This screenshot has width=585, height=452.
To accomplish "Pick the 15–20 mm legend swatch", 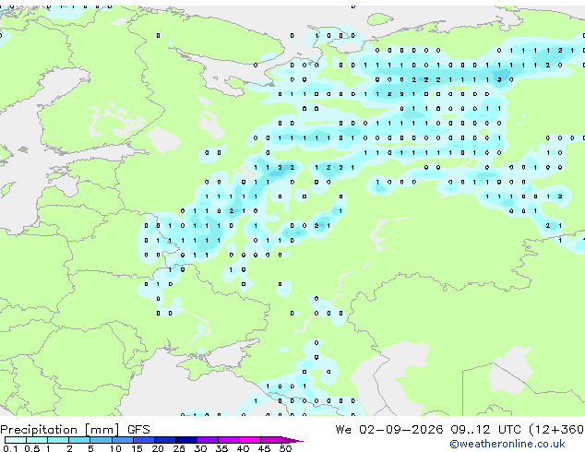I will pos(143,440).
